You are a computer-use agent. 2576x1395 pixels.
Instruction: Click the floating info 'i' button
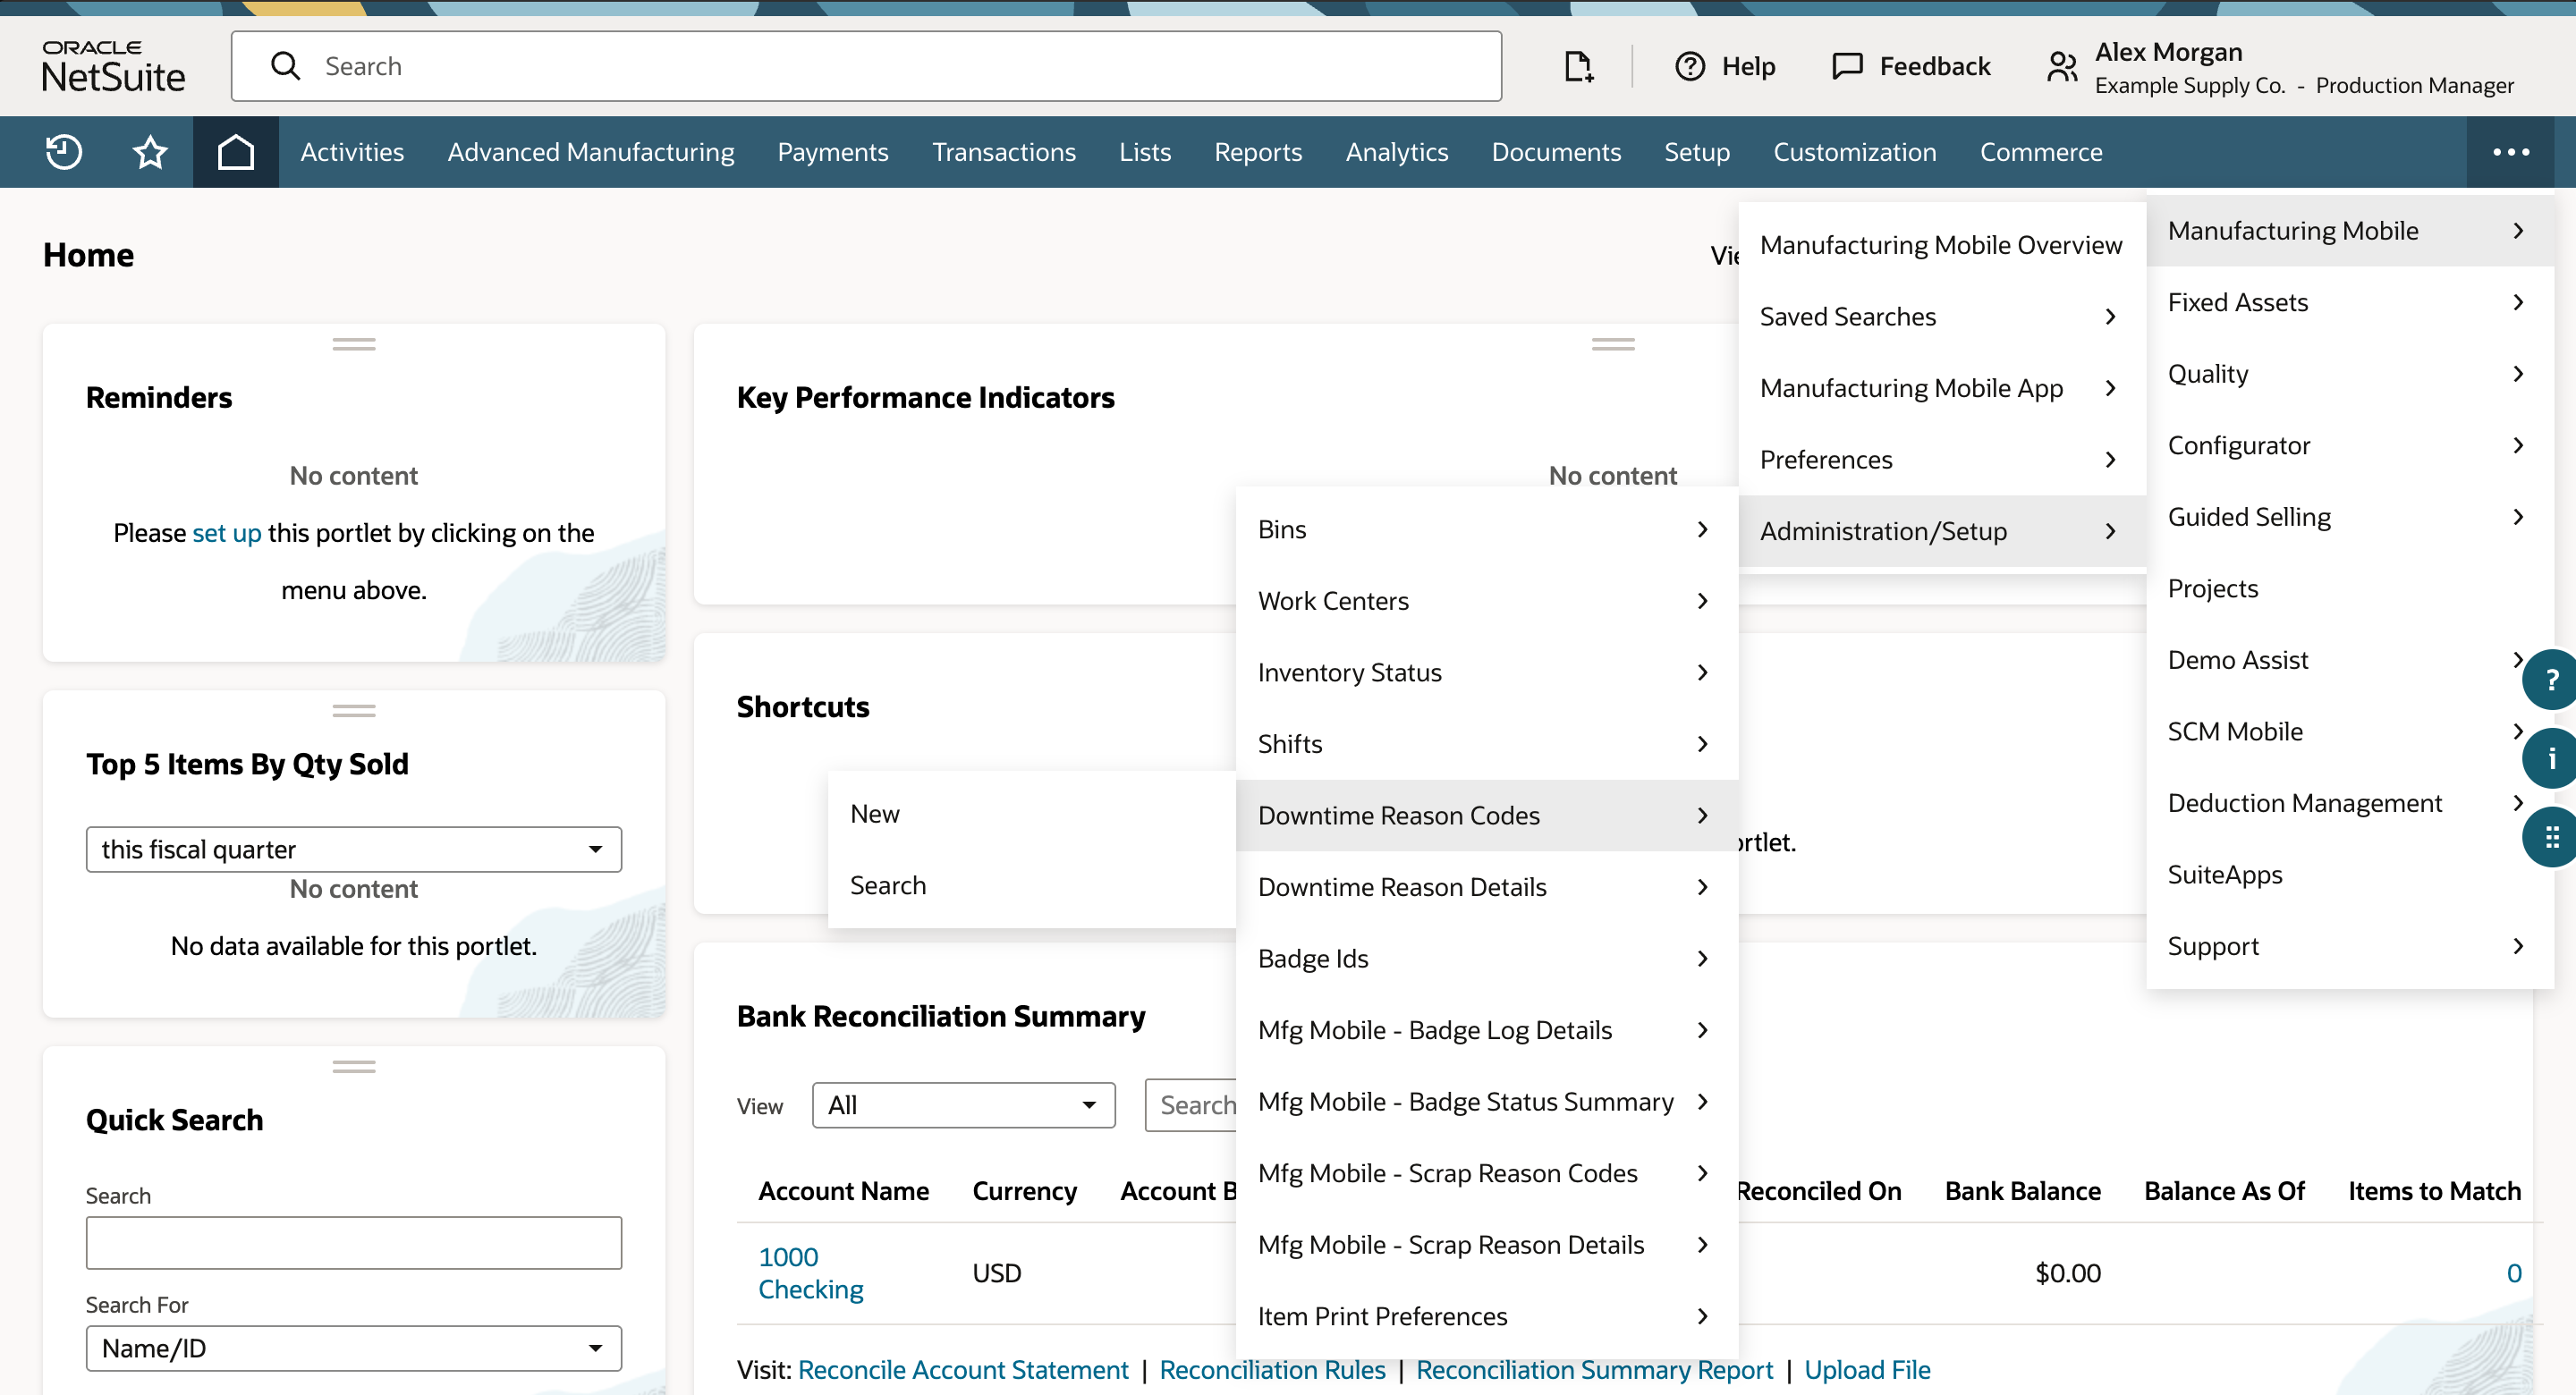(x=2550, y=759)
